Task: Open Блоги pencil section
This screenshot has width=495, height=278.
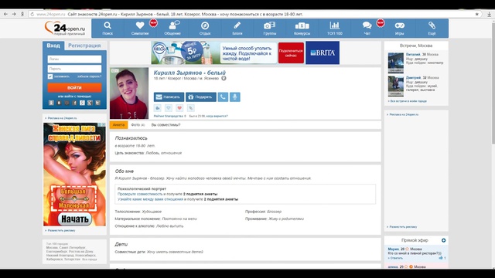Action: [237, 29]
